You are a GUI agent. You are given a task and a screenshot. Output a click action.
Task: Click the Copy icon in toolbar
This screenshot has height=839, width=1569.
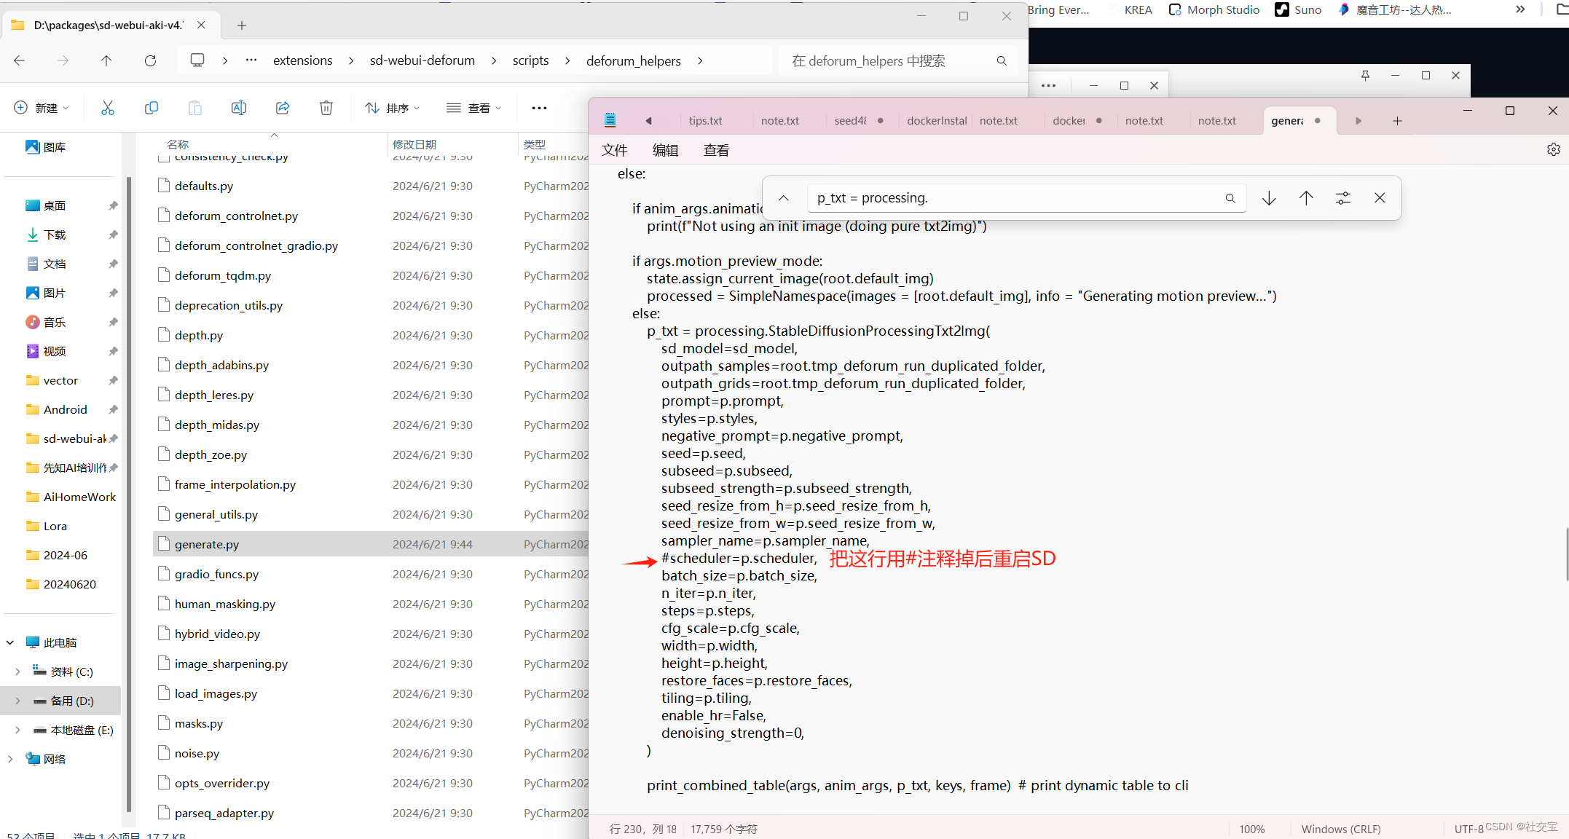[x=152, y=108]
